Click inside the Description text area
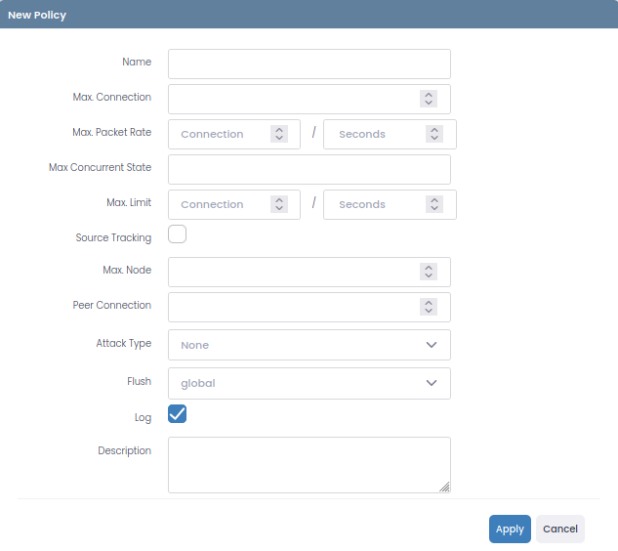The width and height of the screenshot is (618, 551). click(x=309, y=465)
